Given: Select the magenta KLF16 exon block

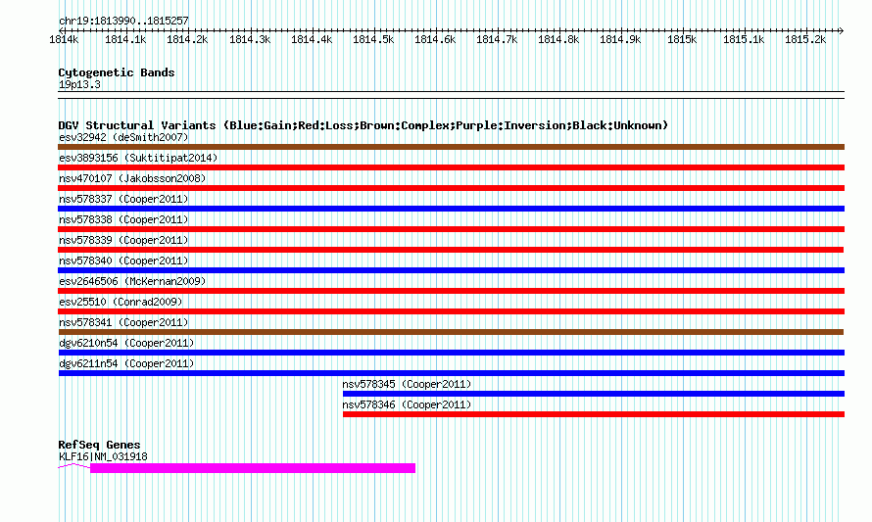Looking at the screenshot, I should [x=253, y=468].
